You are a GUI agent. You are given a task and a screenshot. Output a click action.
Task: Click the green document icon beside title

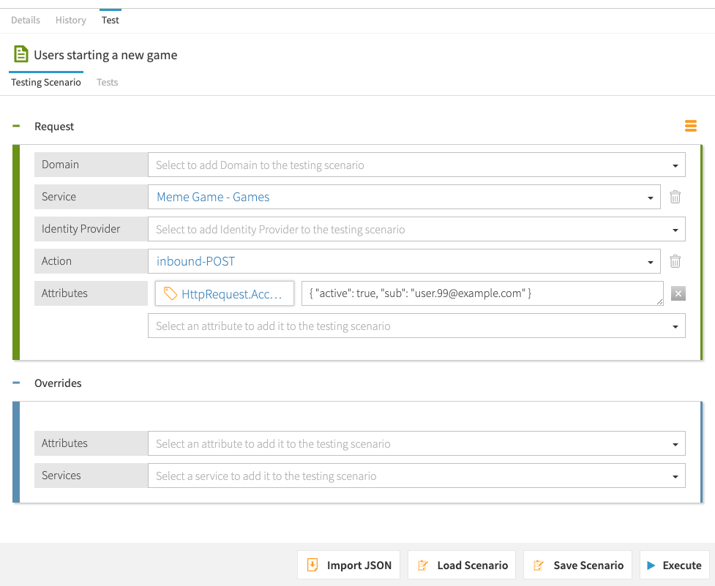coord(21,54)
